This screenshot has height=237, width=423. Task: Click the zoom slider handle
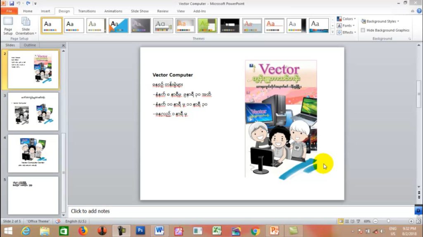[388, 221]
